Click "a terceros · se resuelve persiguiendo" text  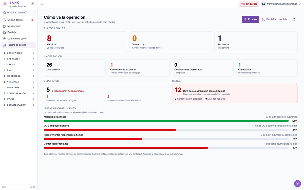tap(63, 100)
